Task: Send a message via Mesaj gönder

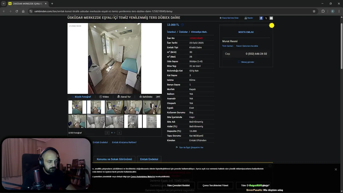Action: [246, 62]
